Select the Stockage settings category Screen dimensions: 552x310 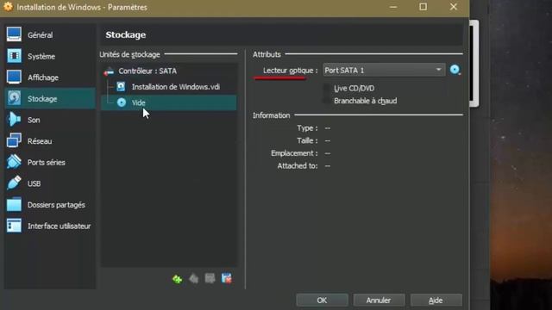point(49,98)
